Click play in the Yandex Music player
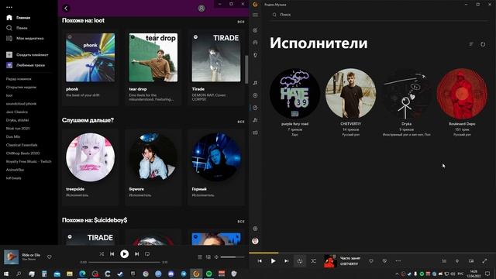The width and height of the screenshot is (496, 279). pyautogui.click(x=273, y=261)
